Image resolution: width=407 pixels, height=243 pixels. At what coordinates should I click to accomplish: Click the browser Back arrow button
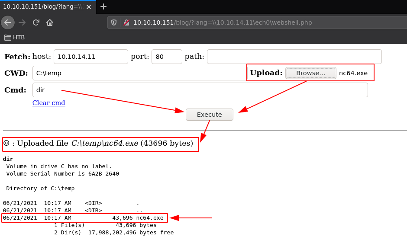[x=8, y=22]
